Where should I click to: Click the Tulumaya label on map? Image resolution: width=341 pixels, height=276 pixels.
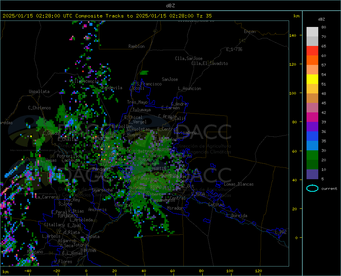point(142,110)
